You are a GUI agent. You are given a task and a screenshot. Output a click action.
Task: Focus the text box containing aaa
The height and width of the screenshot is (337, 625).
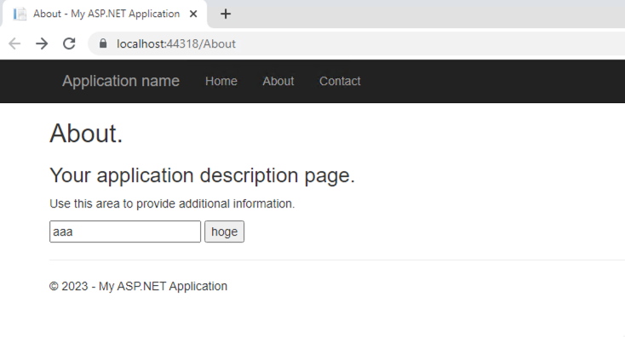tap(125, 231)
